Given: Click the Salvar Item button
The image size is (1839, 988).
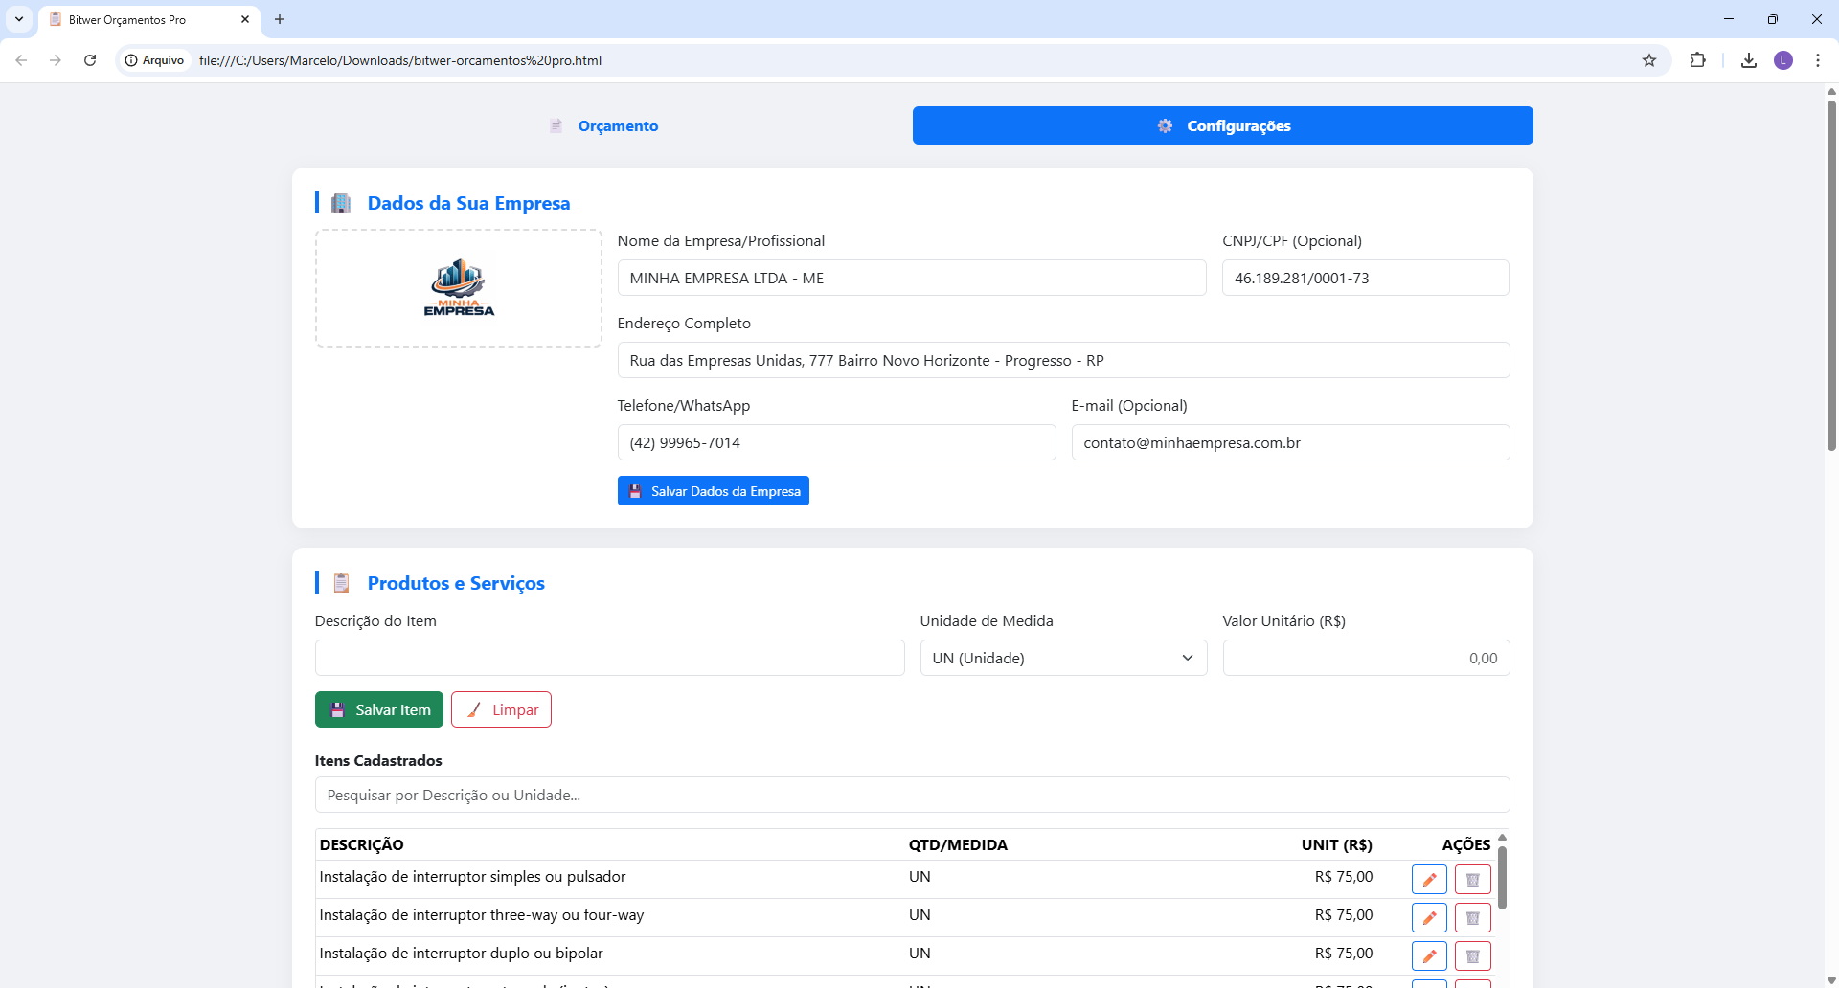Looking at the screenshot, I should pyautogui.click(x=379, y=709).
